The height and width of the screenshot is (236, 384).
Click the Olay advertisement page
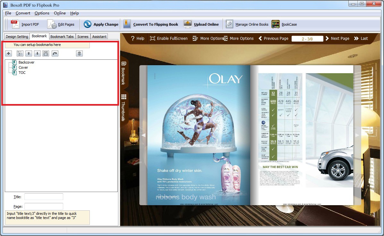[x=198, y=135]
